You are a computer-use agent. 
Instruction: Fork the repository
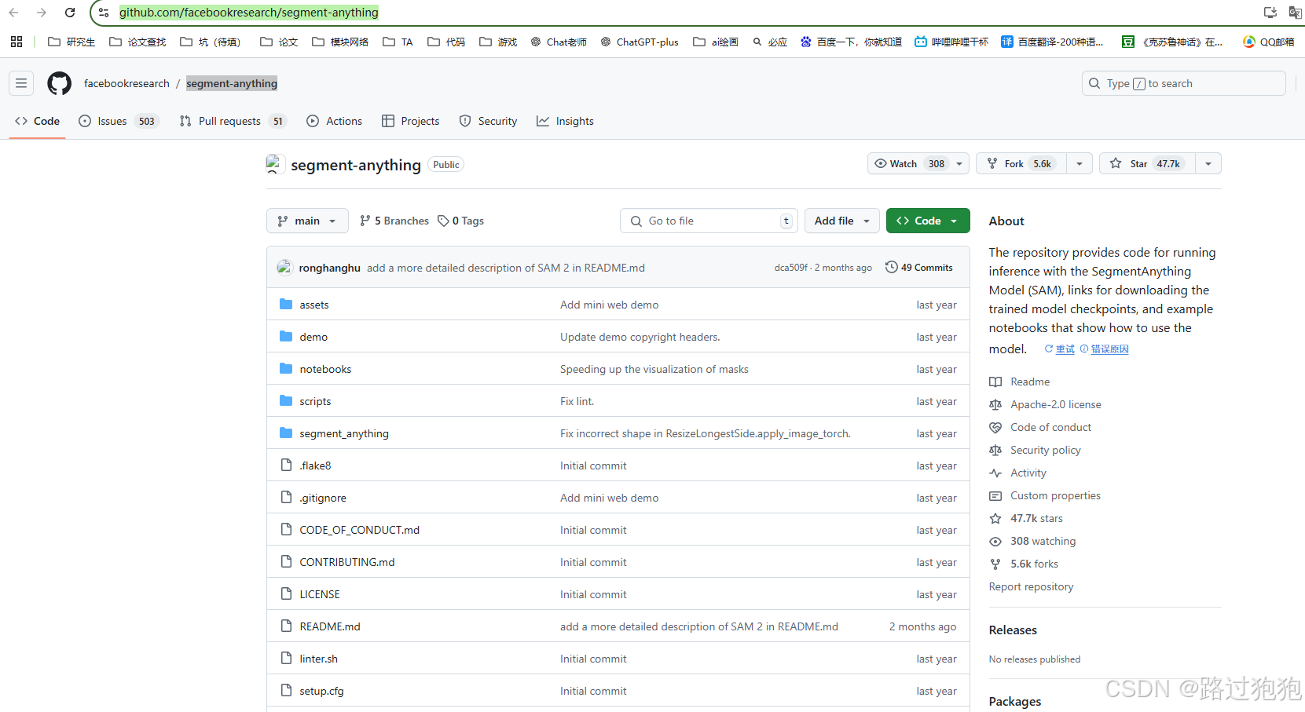1021,163
